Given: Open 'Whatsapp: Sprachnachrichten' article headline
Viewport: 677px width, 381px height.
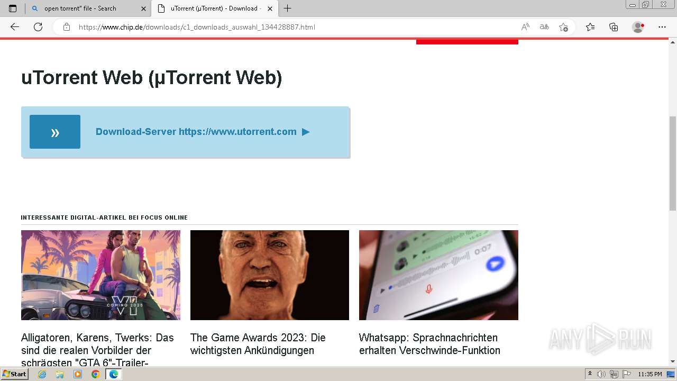Looking at the screenshot, I should click(x=429, y=344).
